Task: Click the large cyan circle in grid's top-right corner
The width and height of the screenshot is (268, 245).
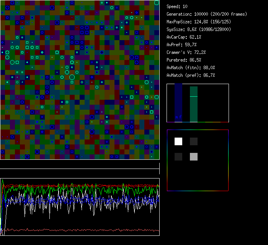Action: [157, 3]
